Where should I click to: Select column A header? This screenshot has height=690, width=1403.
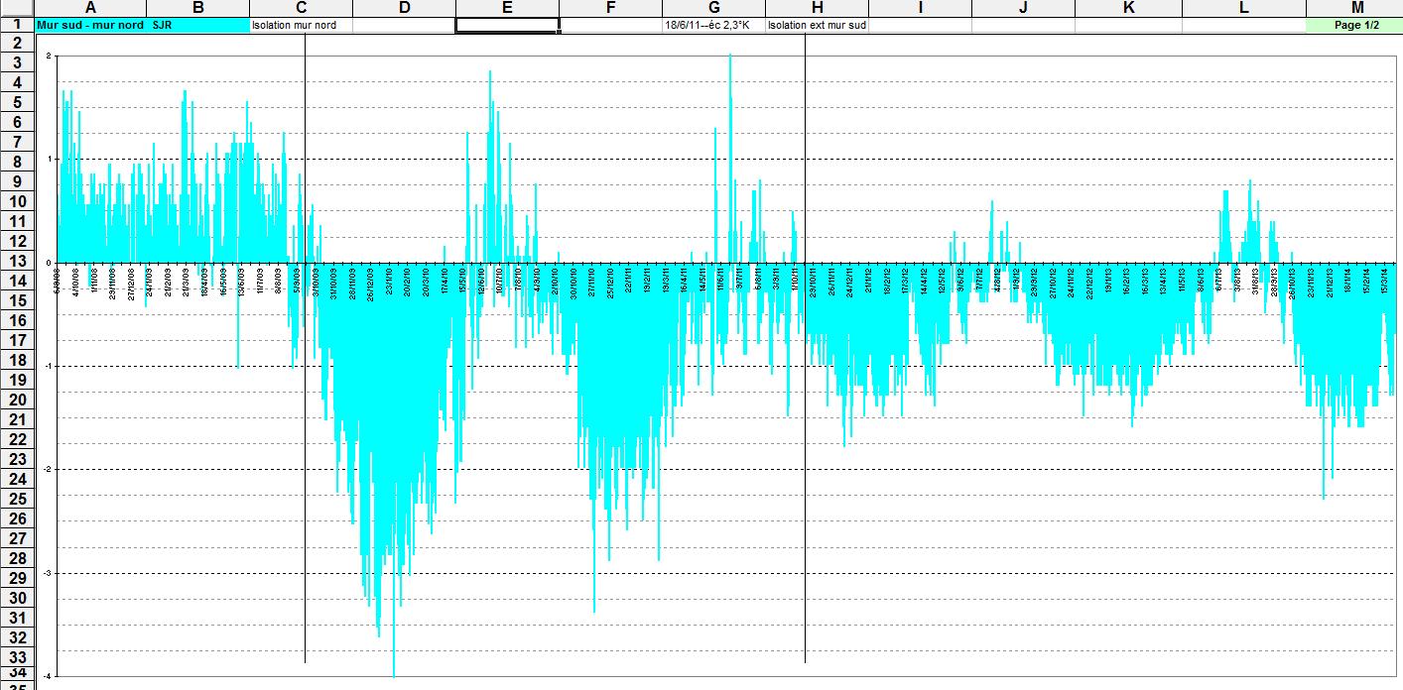click(90, 8)
